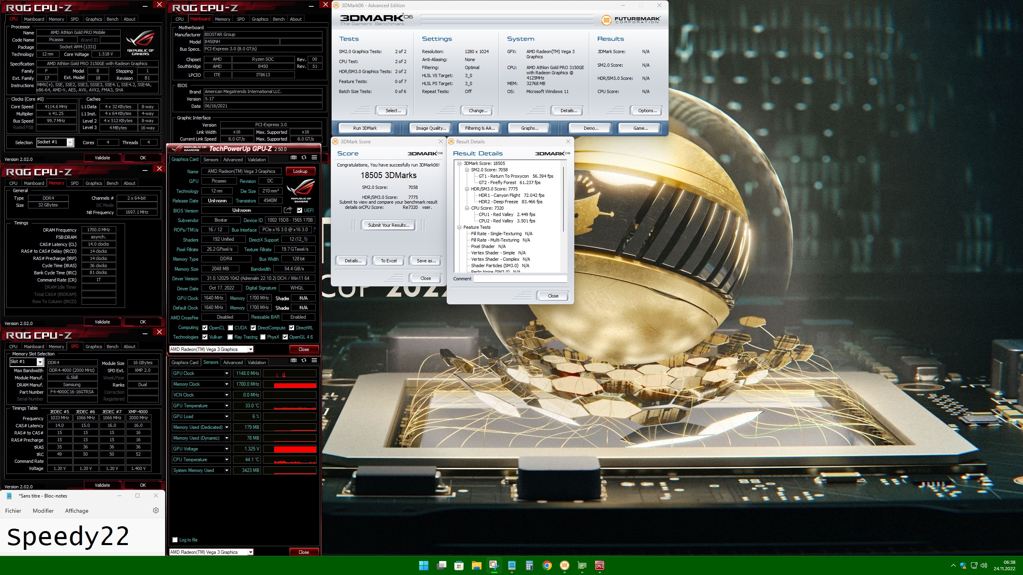Toggle UEFI checkbox in GPU-Z

[299, 210]
